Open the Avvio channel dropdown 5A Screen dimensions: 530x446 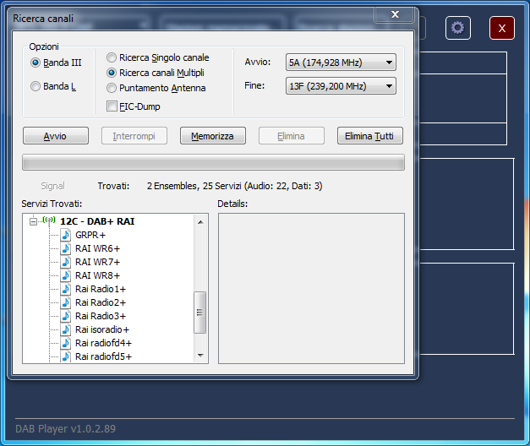pyautogui.click(x=341, y=63)
